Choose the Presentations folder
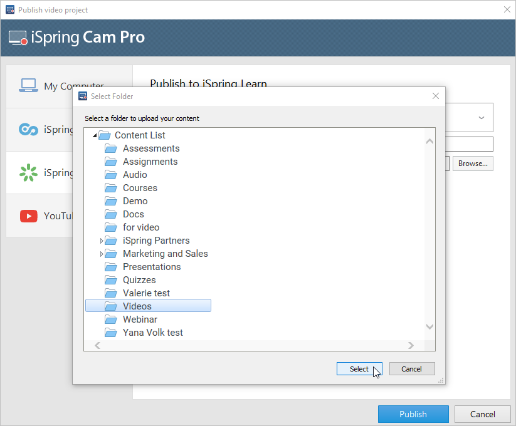 click(152, 267)
